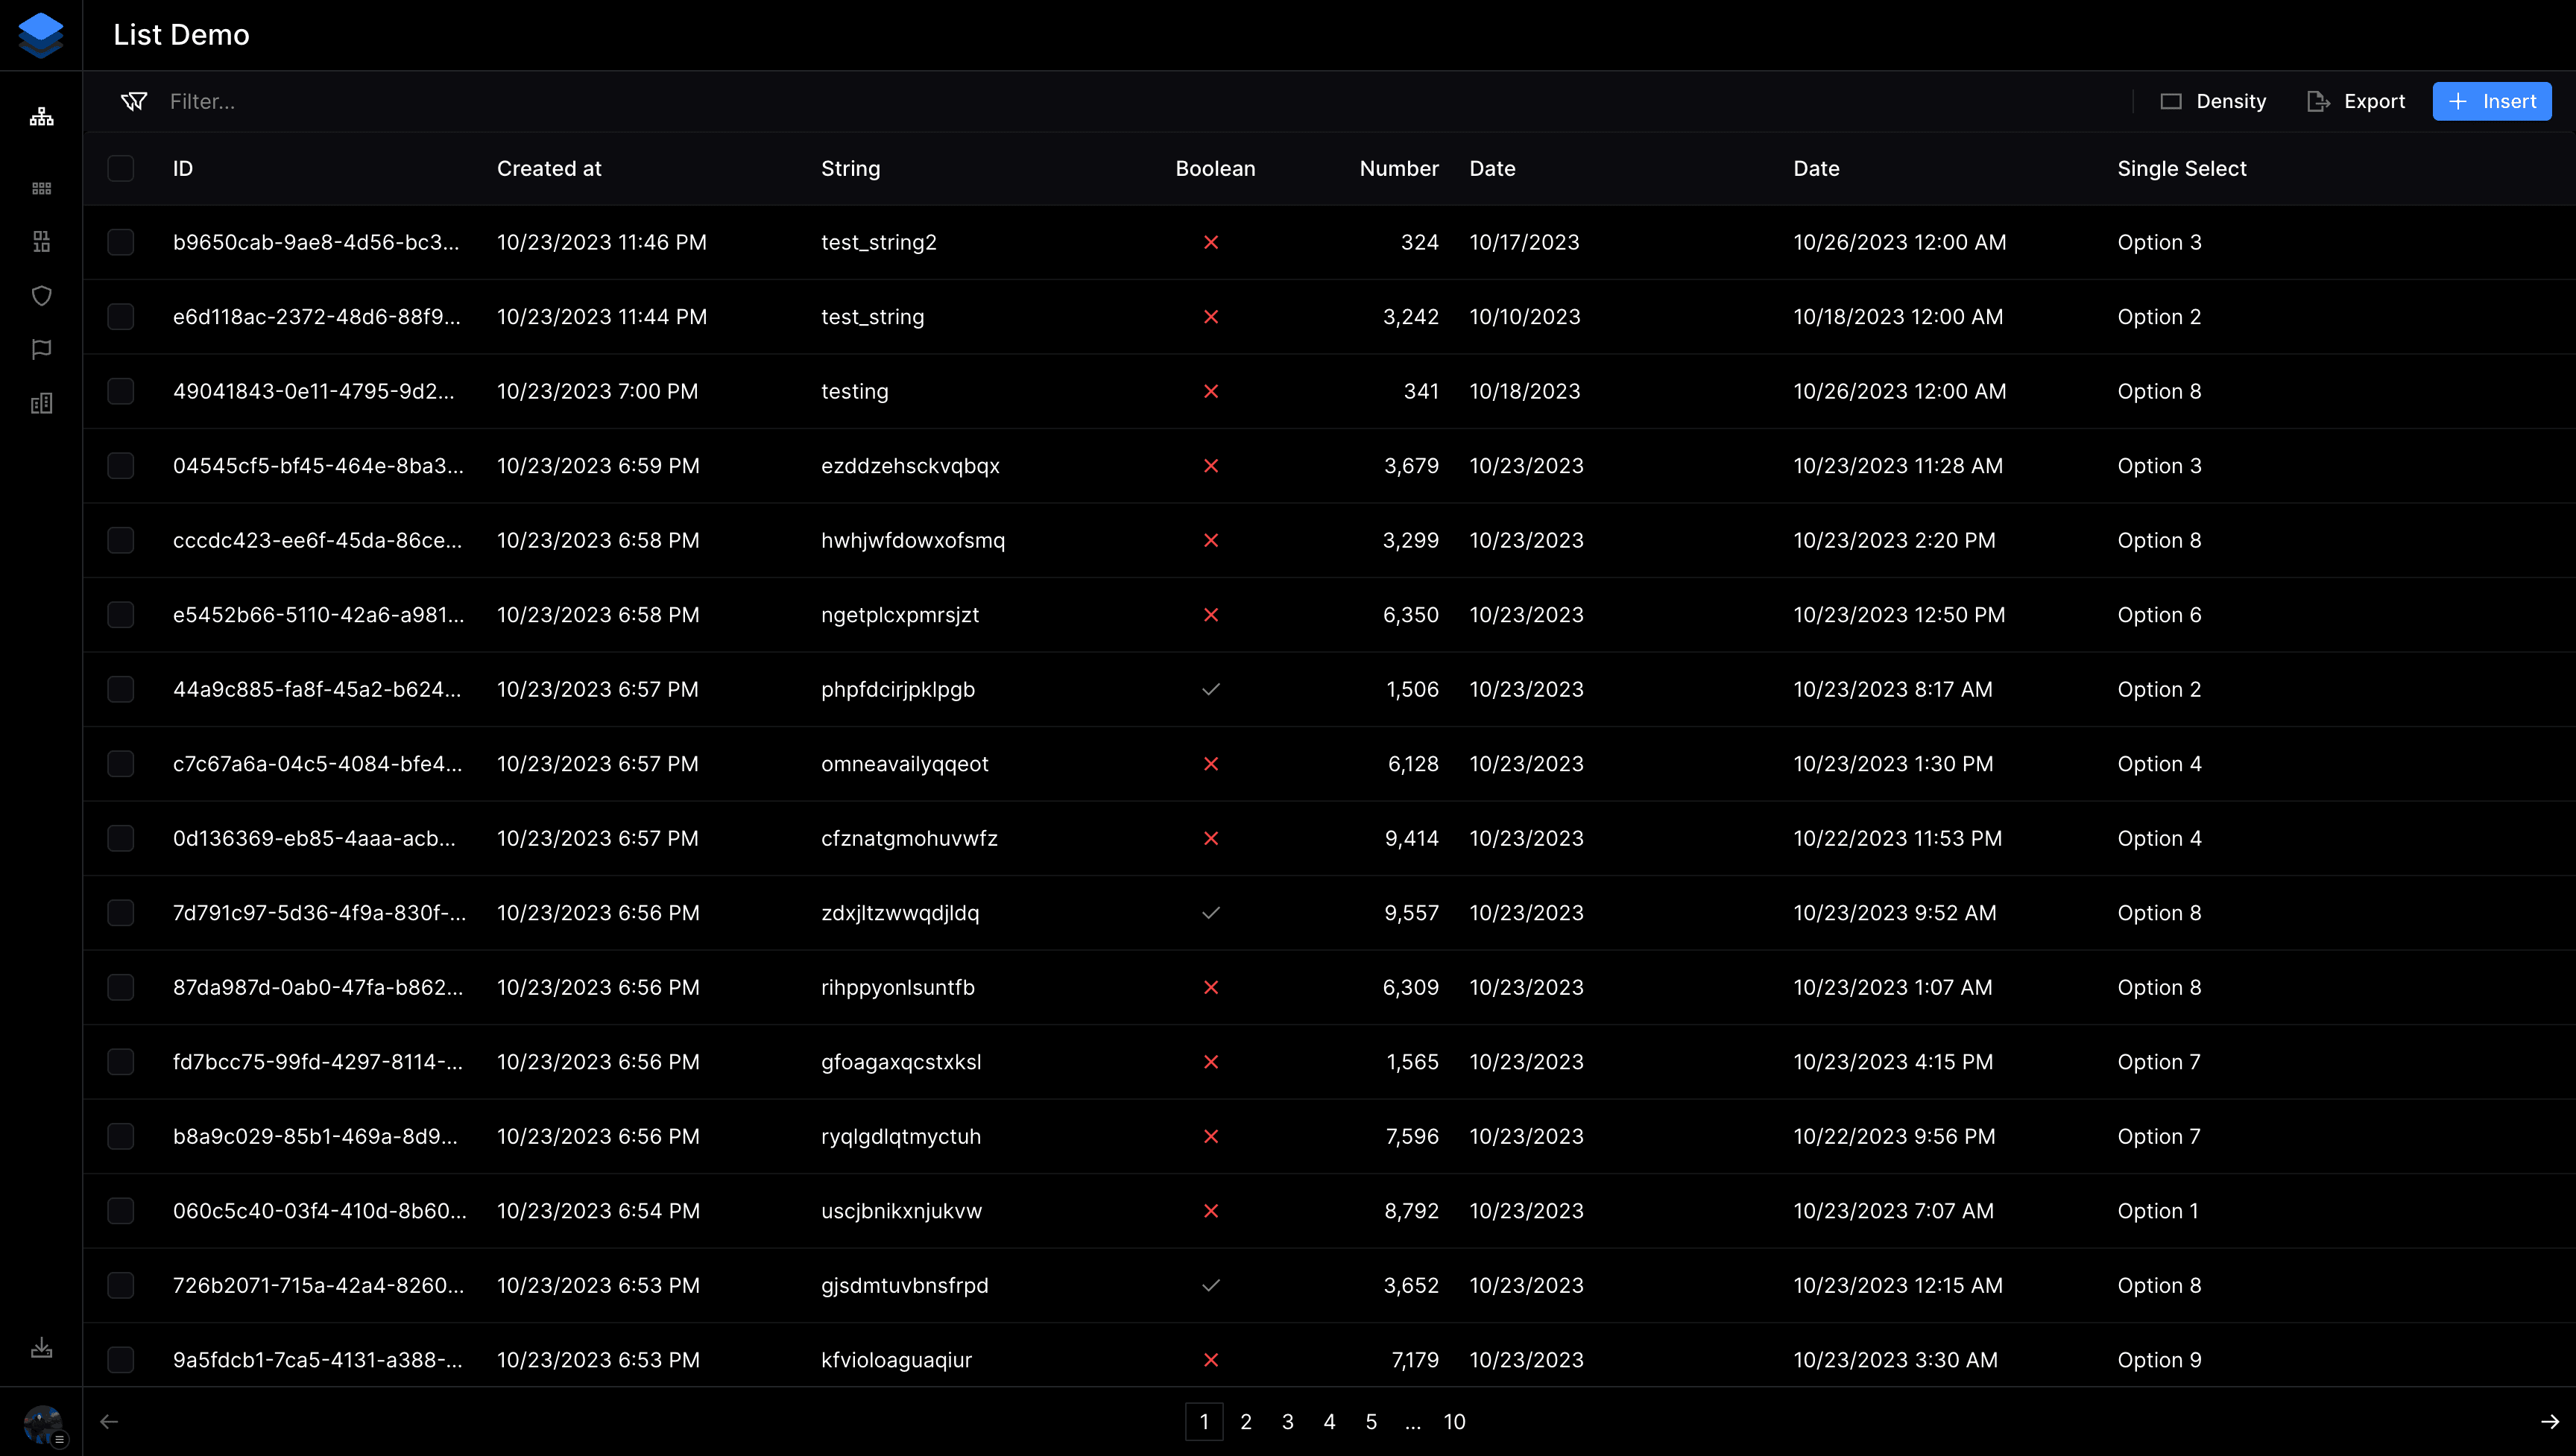Select the checkbox on the kfvioloaguaqiur row
This screenshot has width=2576, height=1456.
pyautogui.click(x=120, y=1360)
